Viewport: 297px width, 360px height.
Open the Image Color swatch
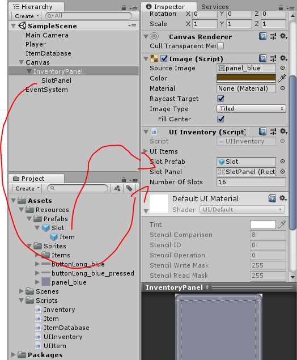click(246, 78)
